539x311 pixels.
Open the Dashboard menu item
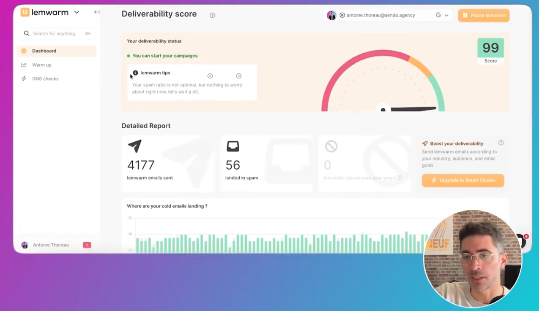[57, 51]
